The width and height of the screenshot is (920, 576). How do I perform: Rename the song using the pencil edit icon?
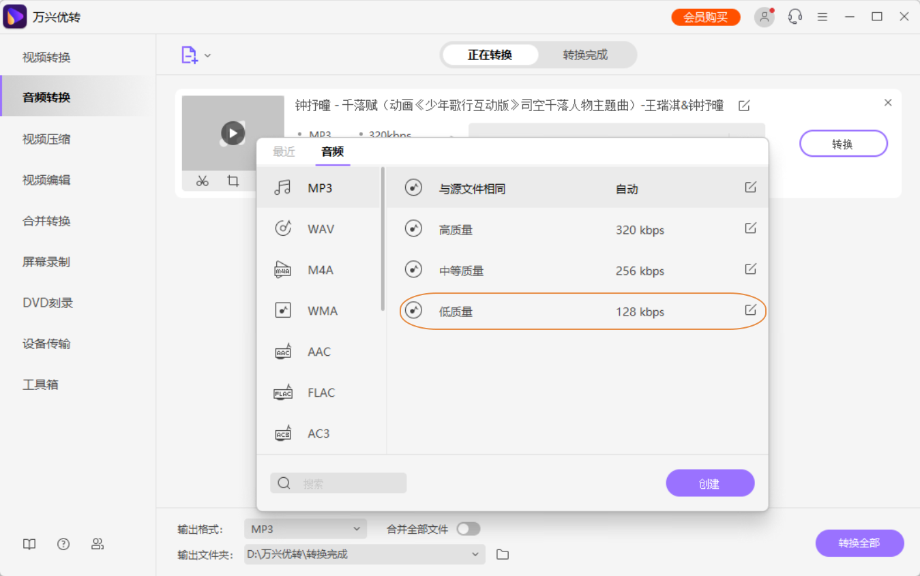(x=743, y=105)
